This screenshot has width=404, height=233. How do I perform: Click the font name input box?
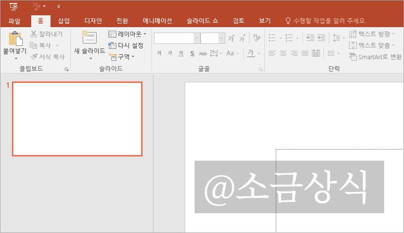(x=174, y=39)
